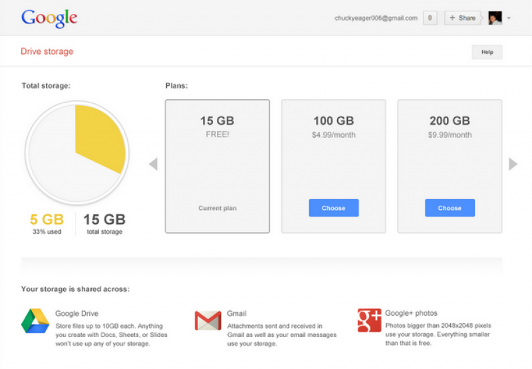This screenshot has height=369, width=532.
Task: Show previous plans with left arrow
Action: (x=153, y=164)
